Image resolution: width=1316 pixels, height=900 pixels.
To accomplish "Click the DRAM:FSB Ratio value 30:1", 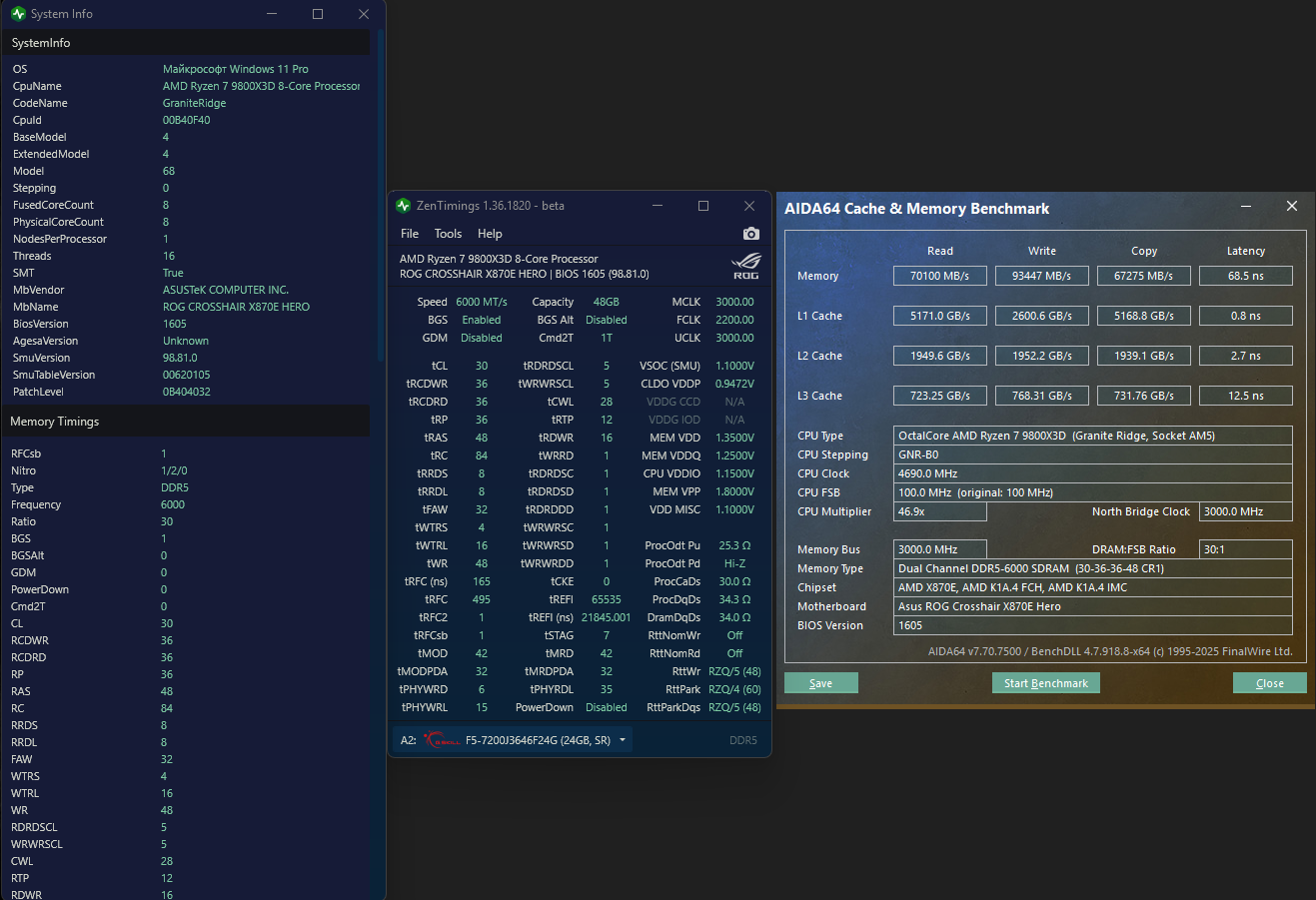I will 1246,549.
